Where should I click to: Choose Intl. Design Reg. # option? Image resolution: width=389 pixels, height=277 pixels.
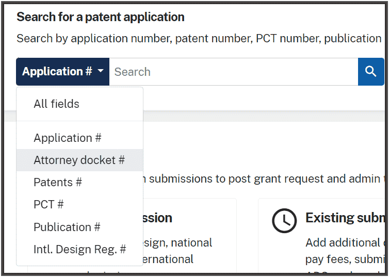(79, 249)
